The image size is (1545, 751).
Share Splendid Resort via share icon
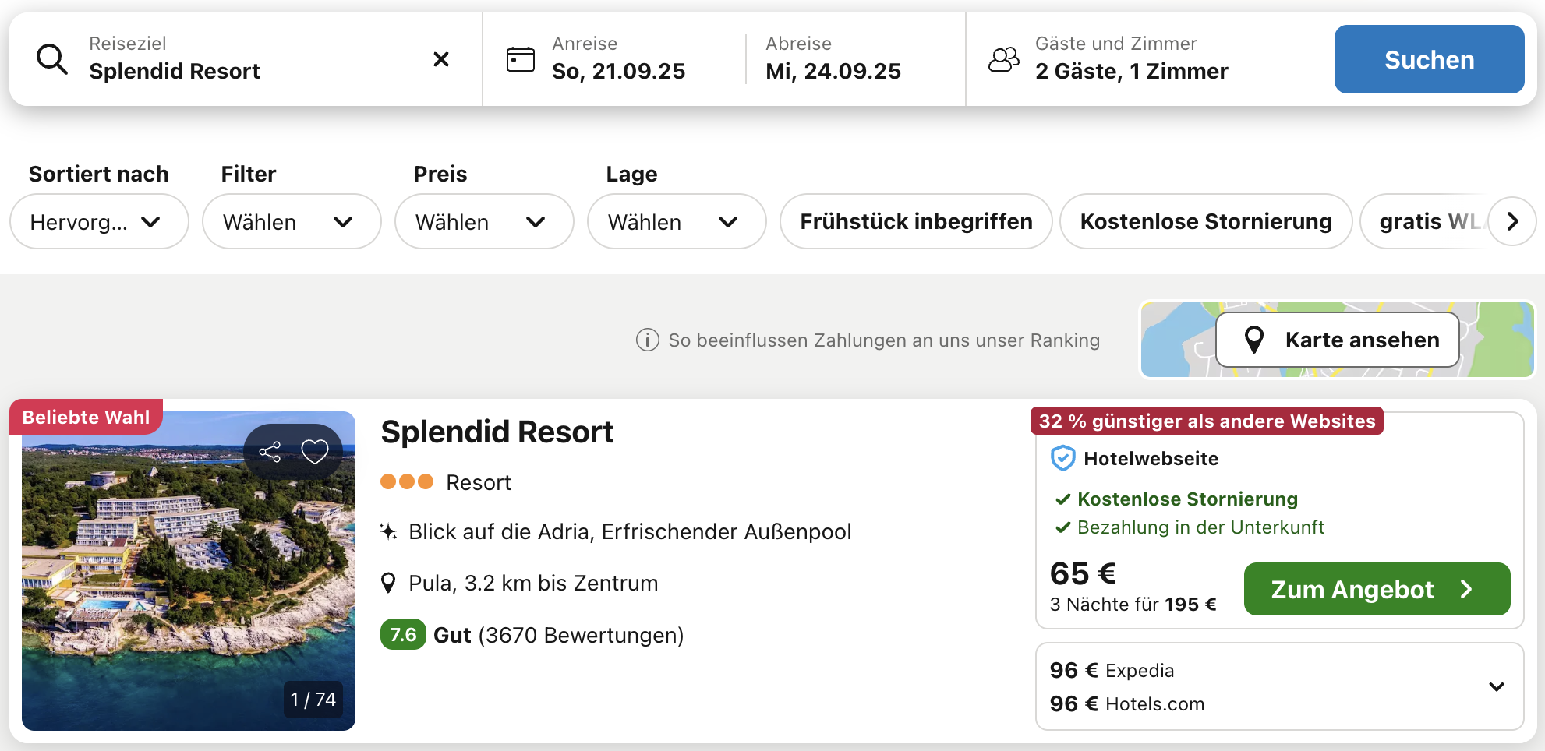tap(270, 452)
